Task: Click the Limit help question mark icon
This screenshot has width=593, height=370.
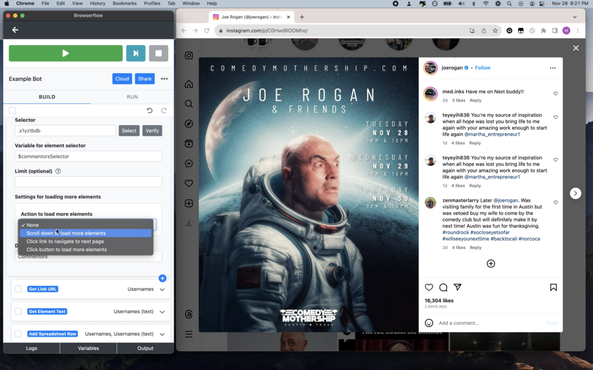Action: click(x=58, y=171)
